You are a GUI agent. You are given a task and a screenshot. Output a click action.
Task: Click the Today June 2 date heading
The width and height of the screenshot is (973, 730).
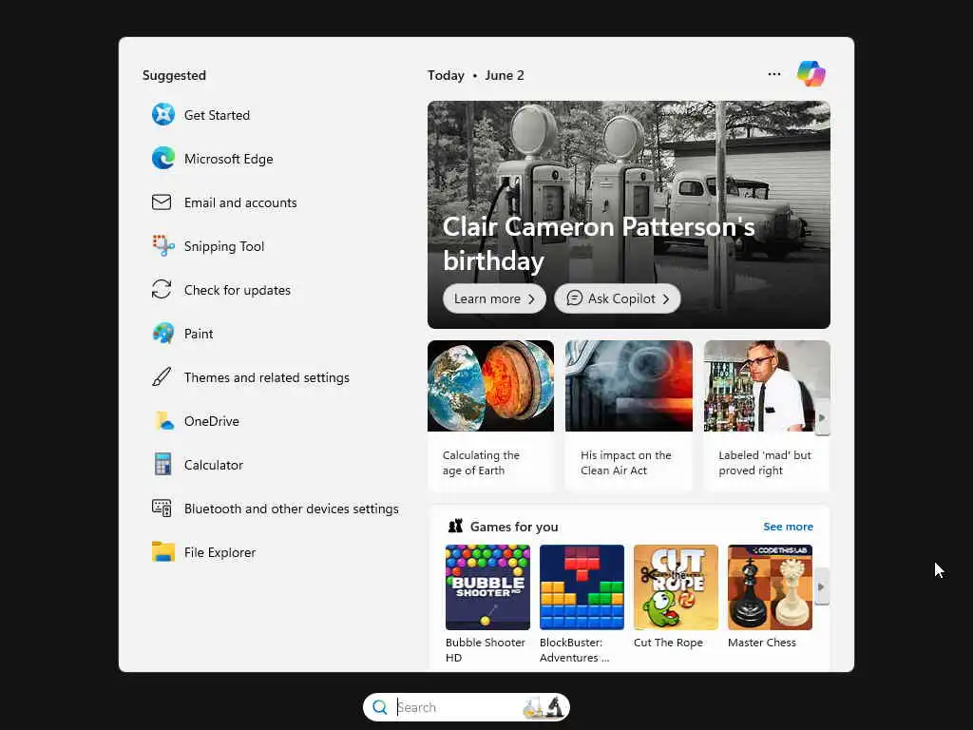pos(475,75)
